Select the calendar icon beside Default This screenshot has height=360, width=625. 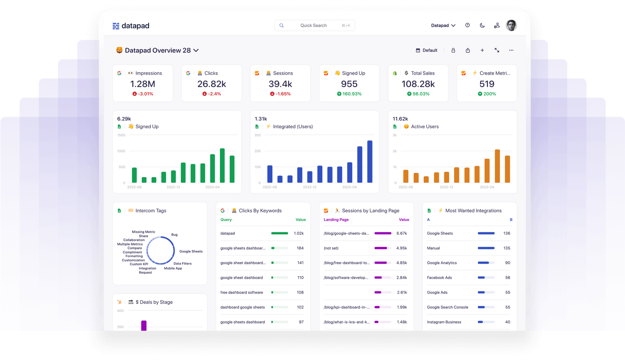pos(418,50)
